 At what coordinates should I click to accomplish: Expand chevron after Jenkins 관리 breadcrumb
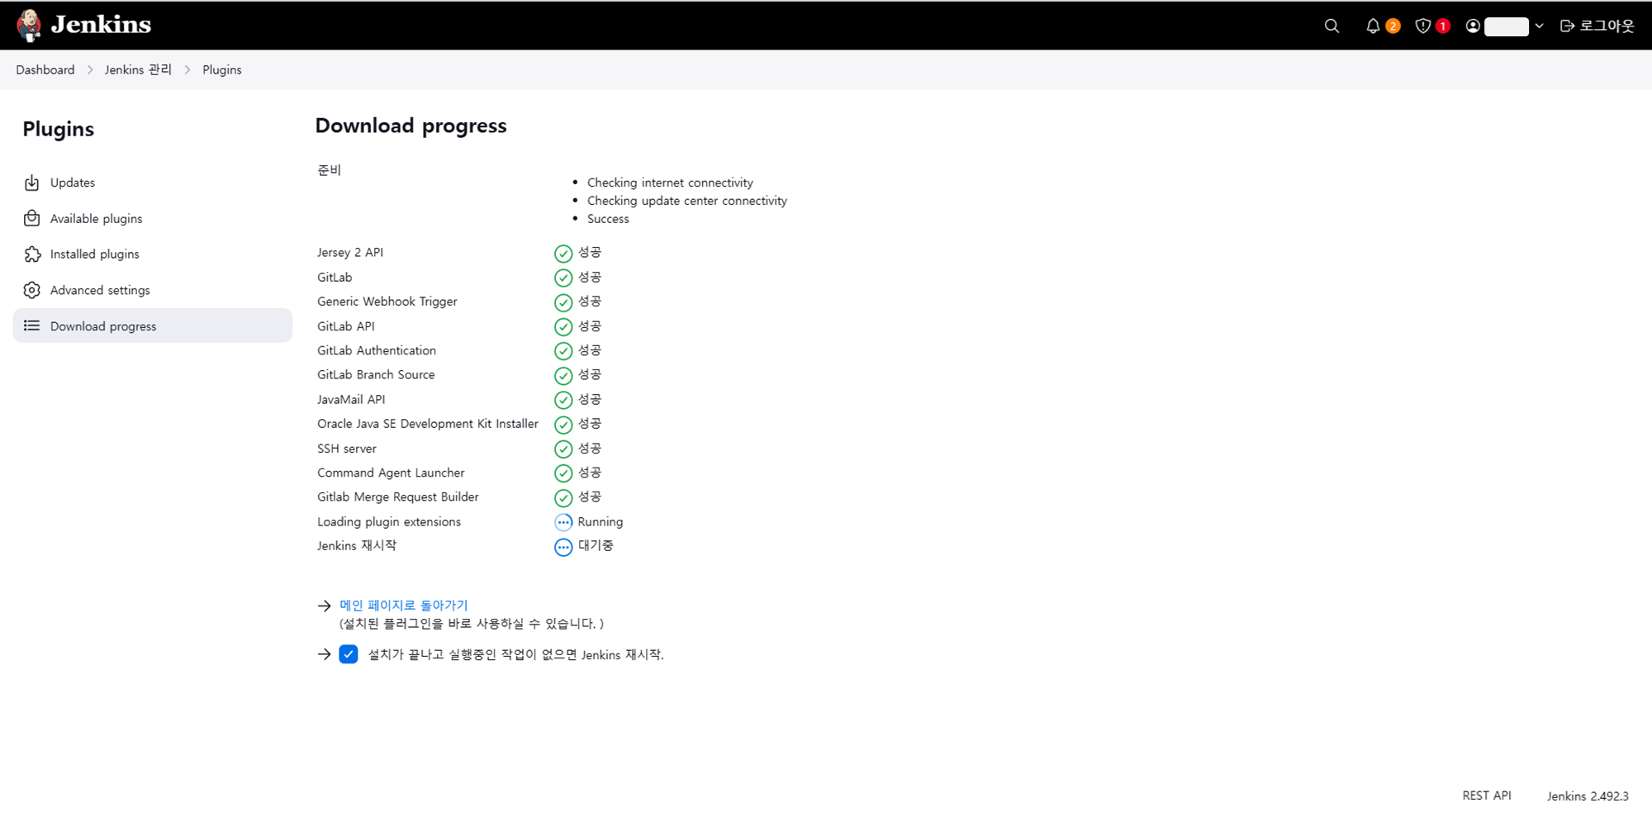tap(188, 70)
